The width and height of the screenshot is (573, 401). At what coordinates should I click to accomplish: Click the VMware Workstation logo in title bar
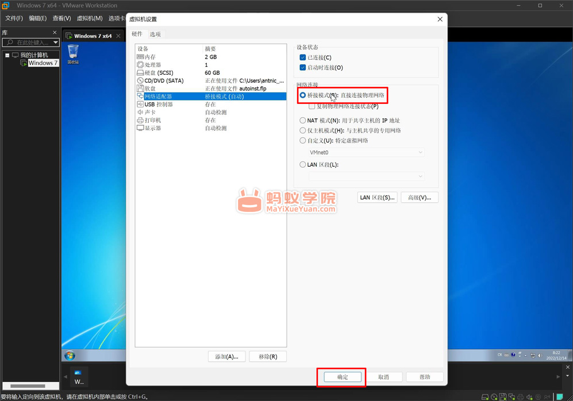point(6,6)
